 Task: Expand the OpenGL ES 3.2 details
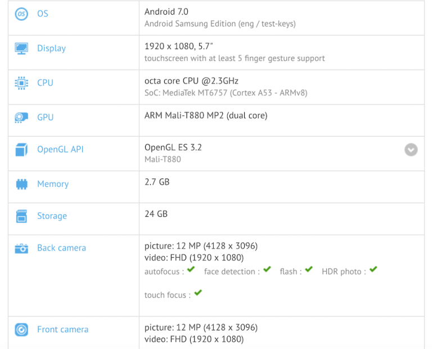pyautogui.click(x=411, y=150)
